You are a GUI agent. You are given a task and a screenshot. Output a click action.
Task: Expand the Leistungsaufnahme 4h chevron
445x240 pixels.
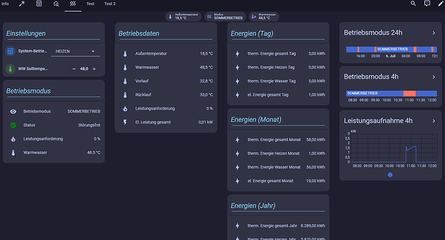433,121
